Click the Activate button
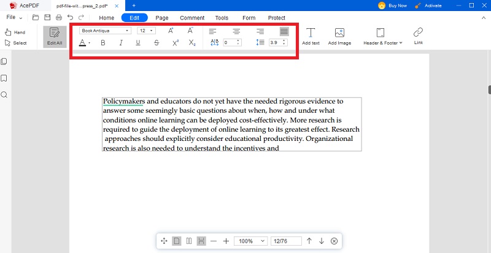Viewport: 491px width, 253px height. (x=428, y=6)
